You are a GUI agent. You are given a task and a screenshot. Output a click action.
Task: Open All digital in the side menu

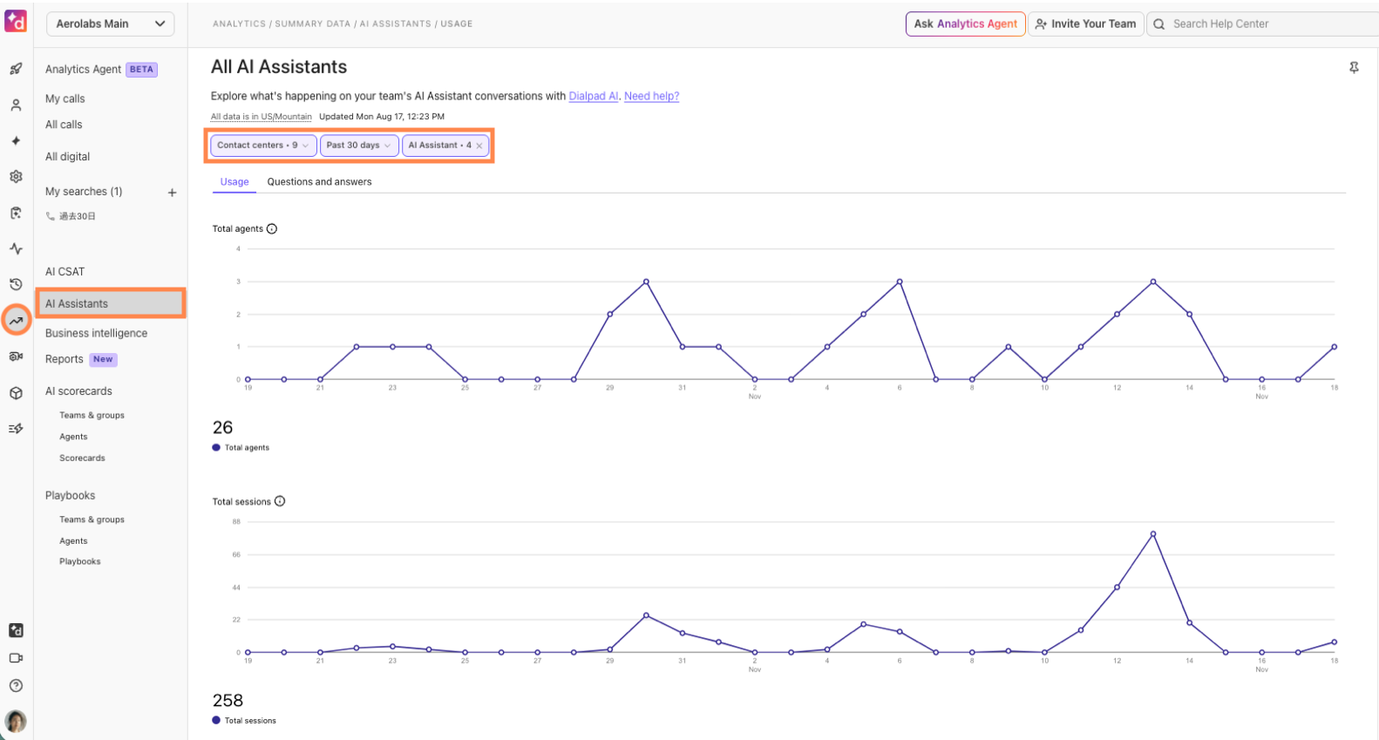(68, 157)
